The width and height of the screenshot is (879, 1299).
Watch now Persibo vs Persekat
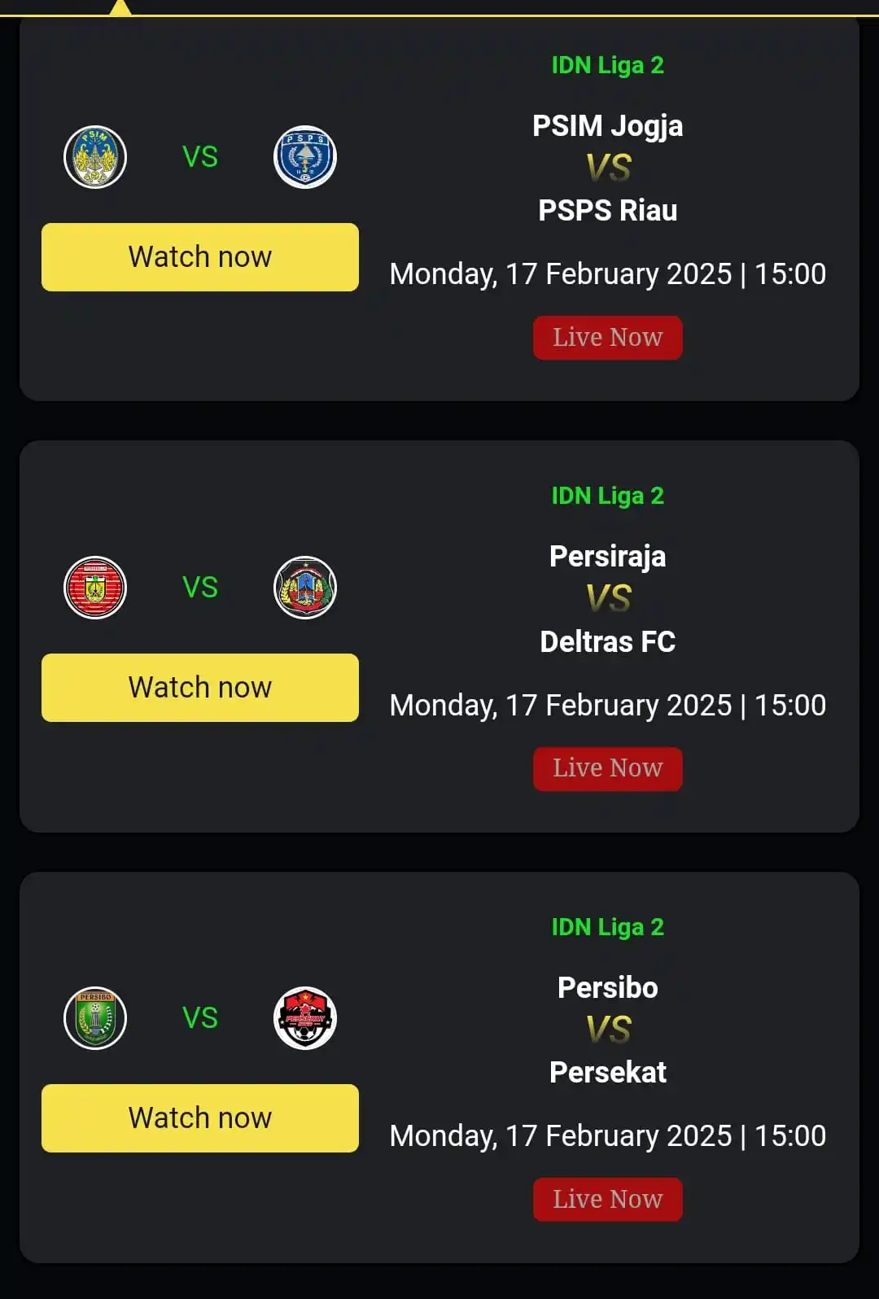(x=200, y=1118)
